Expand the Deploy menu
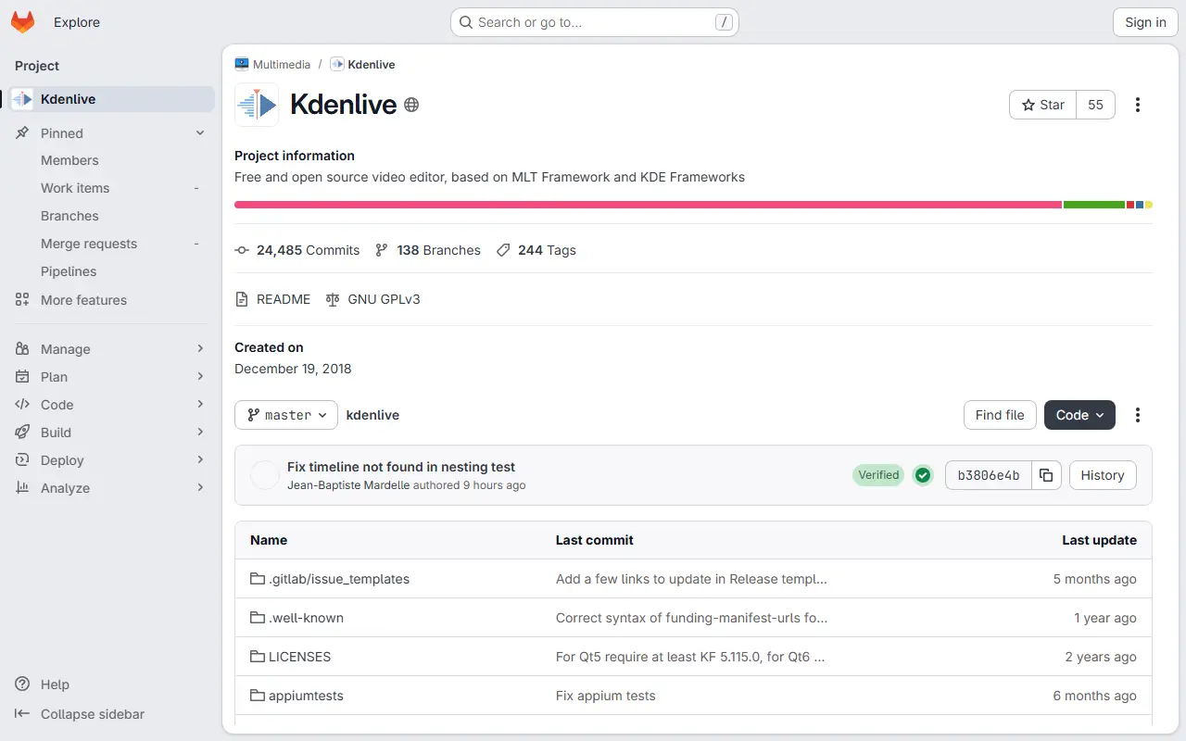Viewport: 1186px width, 741px height. [x=111, y=460]
